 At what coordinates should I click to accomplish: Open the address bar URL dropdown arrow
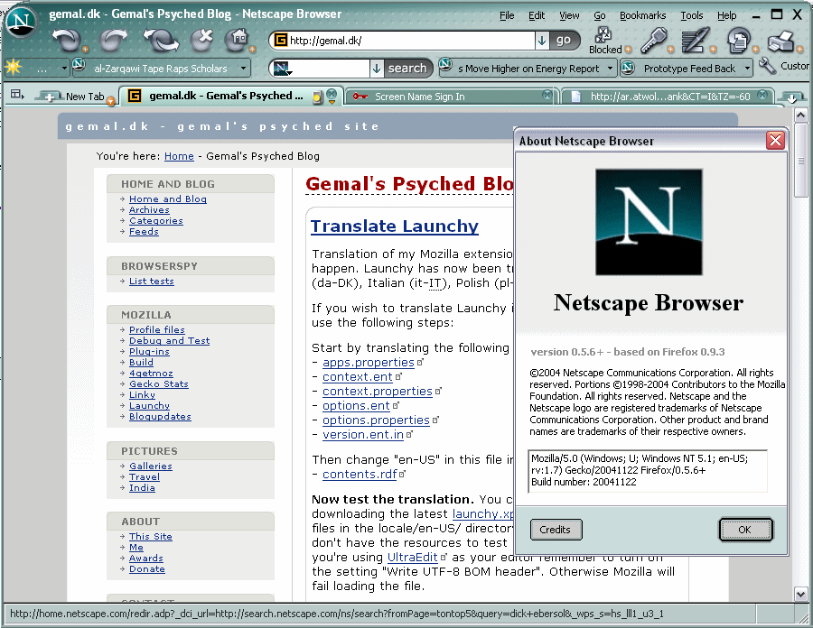pos(542,40)
